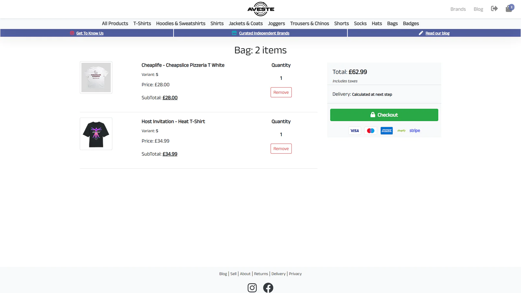Remove the Cheapslice Pizzeria T White item
521x293 pixels.
coord(281,92)
